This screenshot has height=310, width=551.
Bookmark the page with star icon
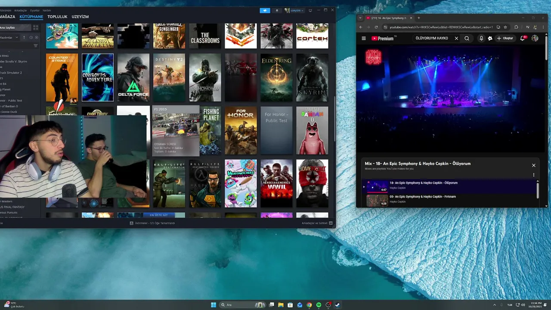[505, 27]
